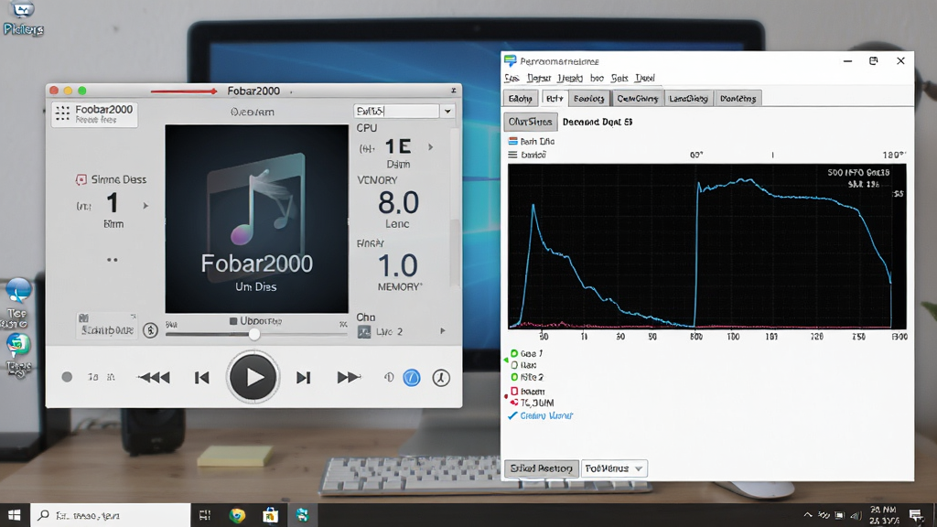Show hidden icons in the system tray

[808, 514]
